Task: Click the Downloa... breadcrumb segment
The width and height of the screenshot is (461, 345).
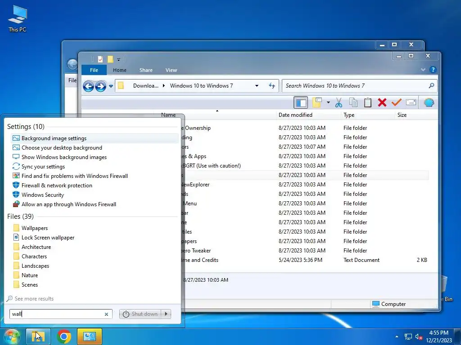Action: point(145,86)
